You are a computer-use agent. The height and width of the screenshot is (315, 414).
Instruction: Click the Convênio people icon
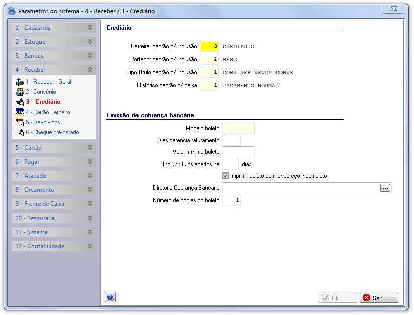pyautogui.click(x=20, y=92)
